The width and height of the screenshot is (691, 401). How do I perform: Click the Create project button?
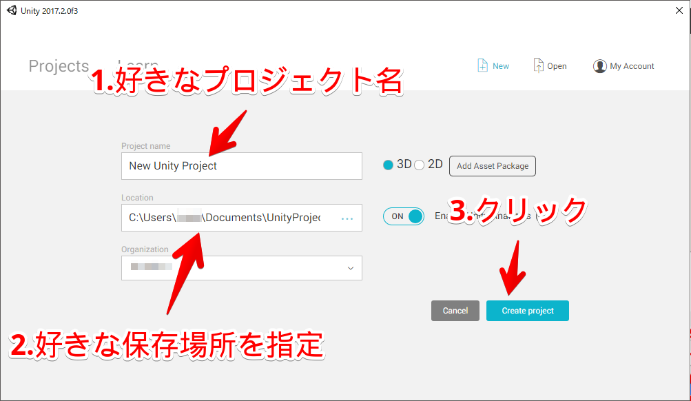(528, 311)
